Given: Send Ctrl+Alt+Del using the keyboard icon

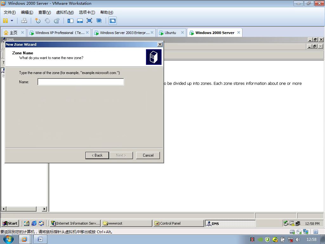Looking at the screenshot, I should (x=24, y=21).
